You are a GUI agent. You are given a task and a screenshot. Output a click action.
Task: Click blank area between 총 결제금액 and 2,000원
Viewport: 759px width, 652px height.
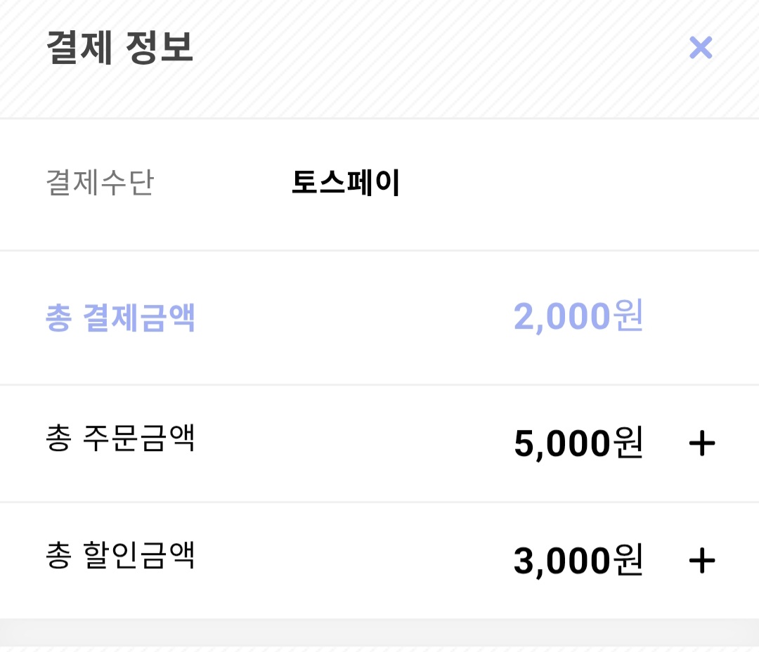click(351, 318)
